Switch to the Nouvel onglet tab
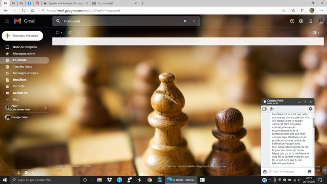Screen dimensions: 327x184 click(x=114, y=3)
